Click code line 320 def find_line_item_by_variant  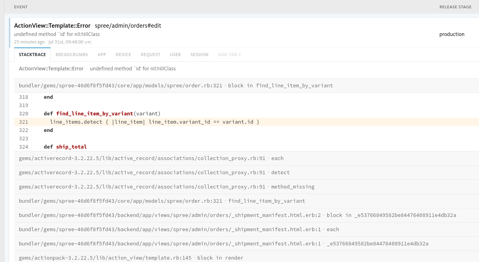tap(247, 113)
